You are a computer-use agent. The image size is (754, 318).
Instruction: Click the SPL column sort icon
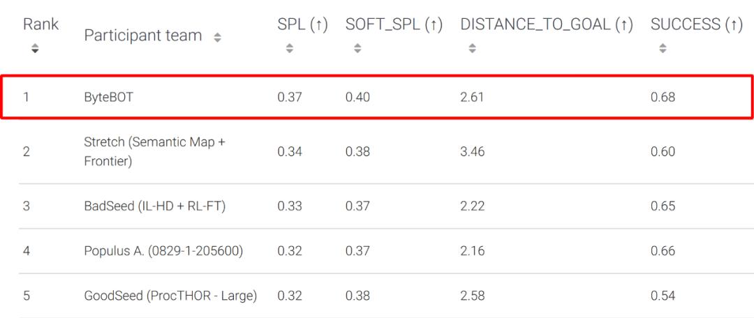tap(289, 49)
